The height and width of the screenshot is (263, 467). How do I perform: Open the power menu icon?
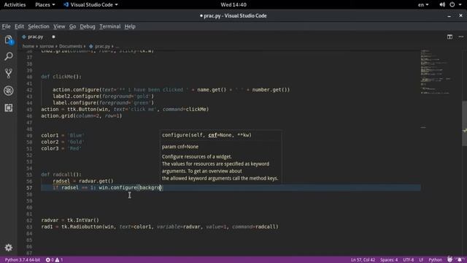452,4
